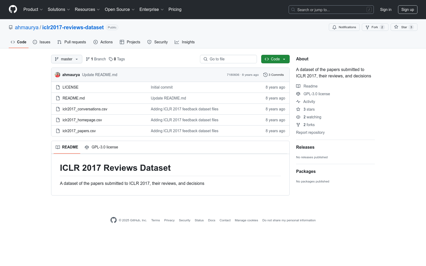Click the Public visibility badge

(x=112, y=27)
